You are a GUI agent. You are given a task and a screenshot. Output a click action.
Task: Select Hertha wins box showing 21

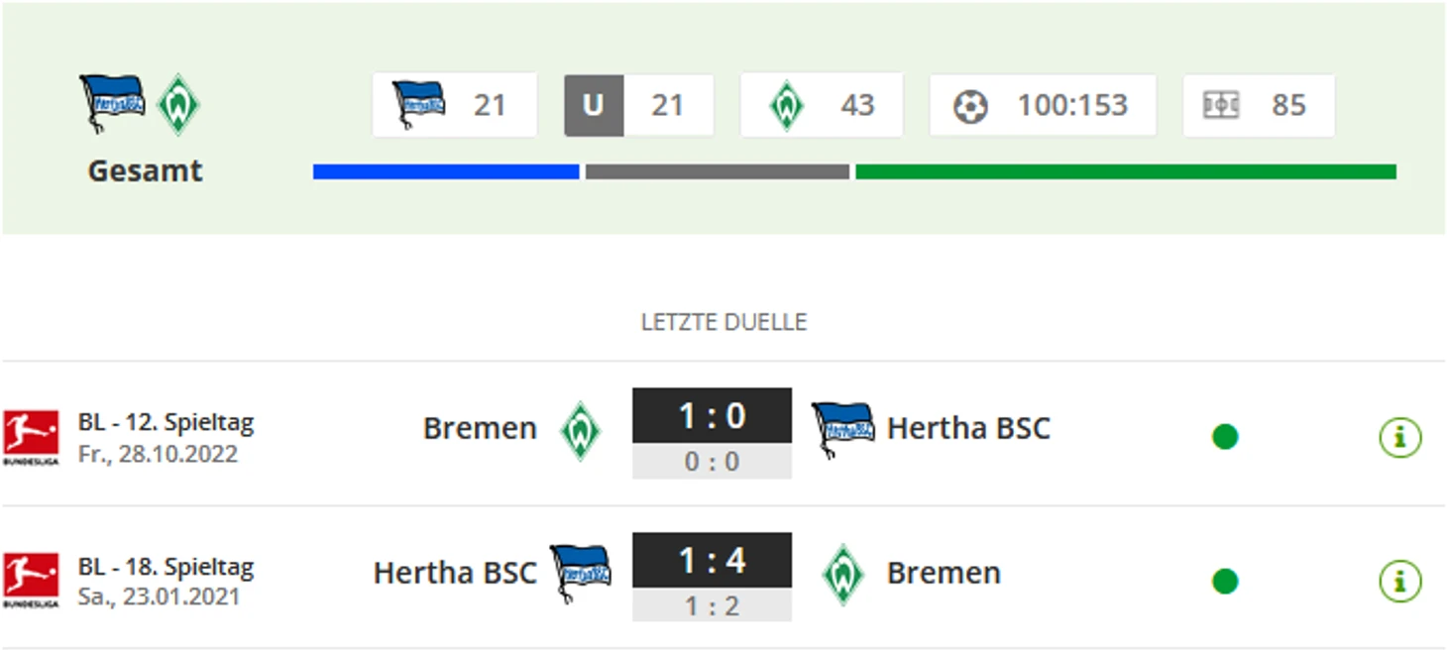pos(455,105)
